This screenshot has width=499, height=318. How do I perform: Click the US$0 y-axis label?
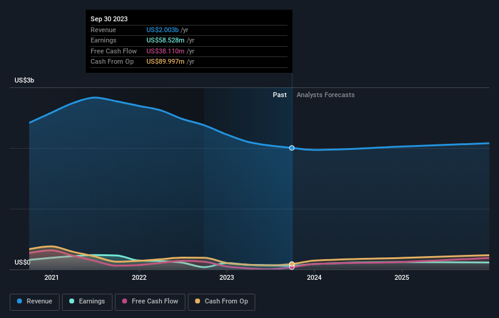click(22, 262)
